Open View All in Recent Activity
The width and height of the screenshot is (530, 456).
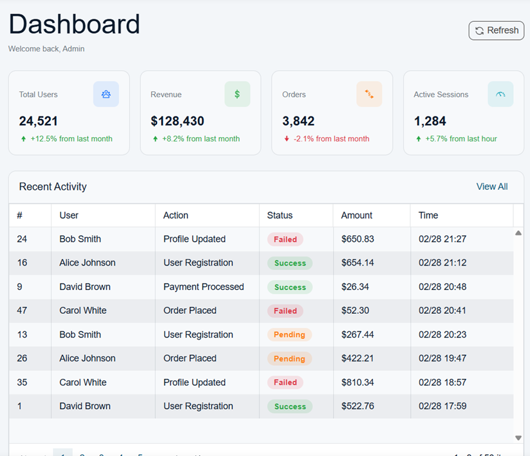coord(491,187)
